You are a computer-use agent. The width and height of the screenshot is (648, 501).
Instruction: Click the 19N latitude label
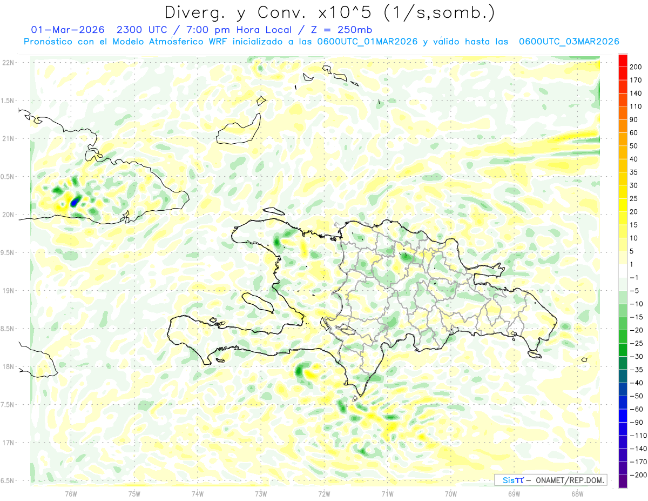point(8,291)
